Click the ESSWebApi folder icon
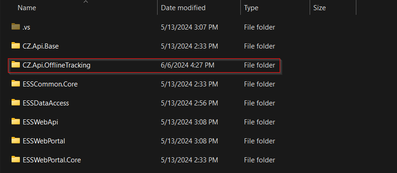 (x=16, y=122)
